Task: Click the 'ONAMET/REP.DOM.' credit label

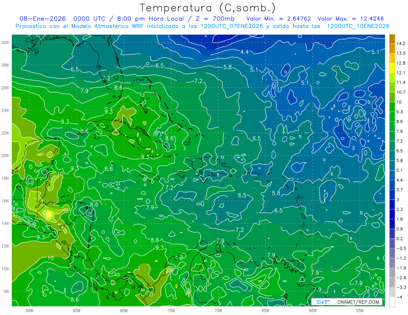Action: pos(359,302)
